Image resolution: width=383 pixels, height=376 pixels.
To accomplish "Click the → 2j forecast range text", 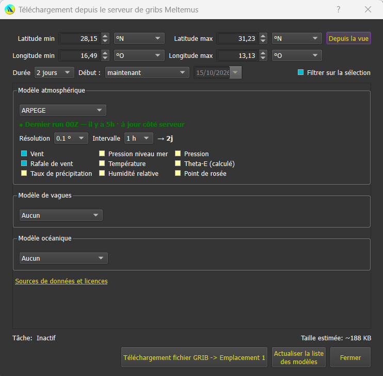I will [165, 139].
